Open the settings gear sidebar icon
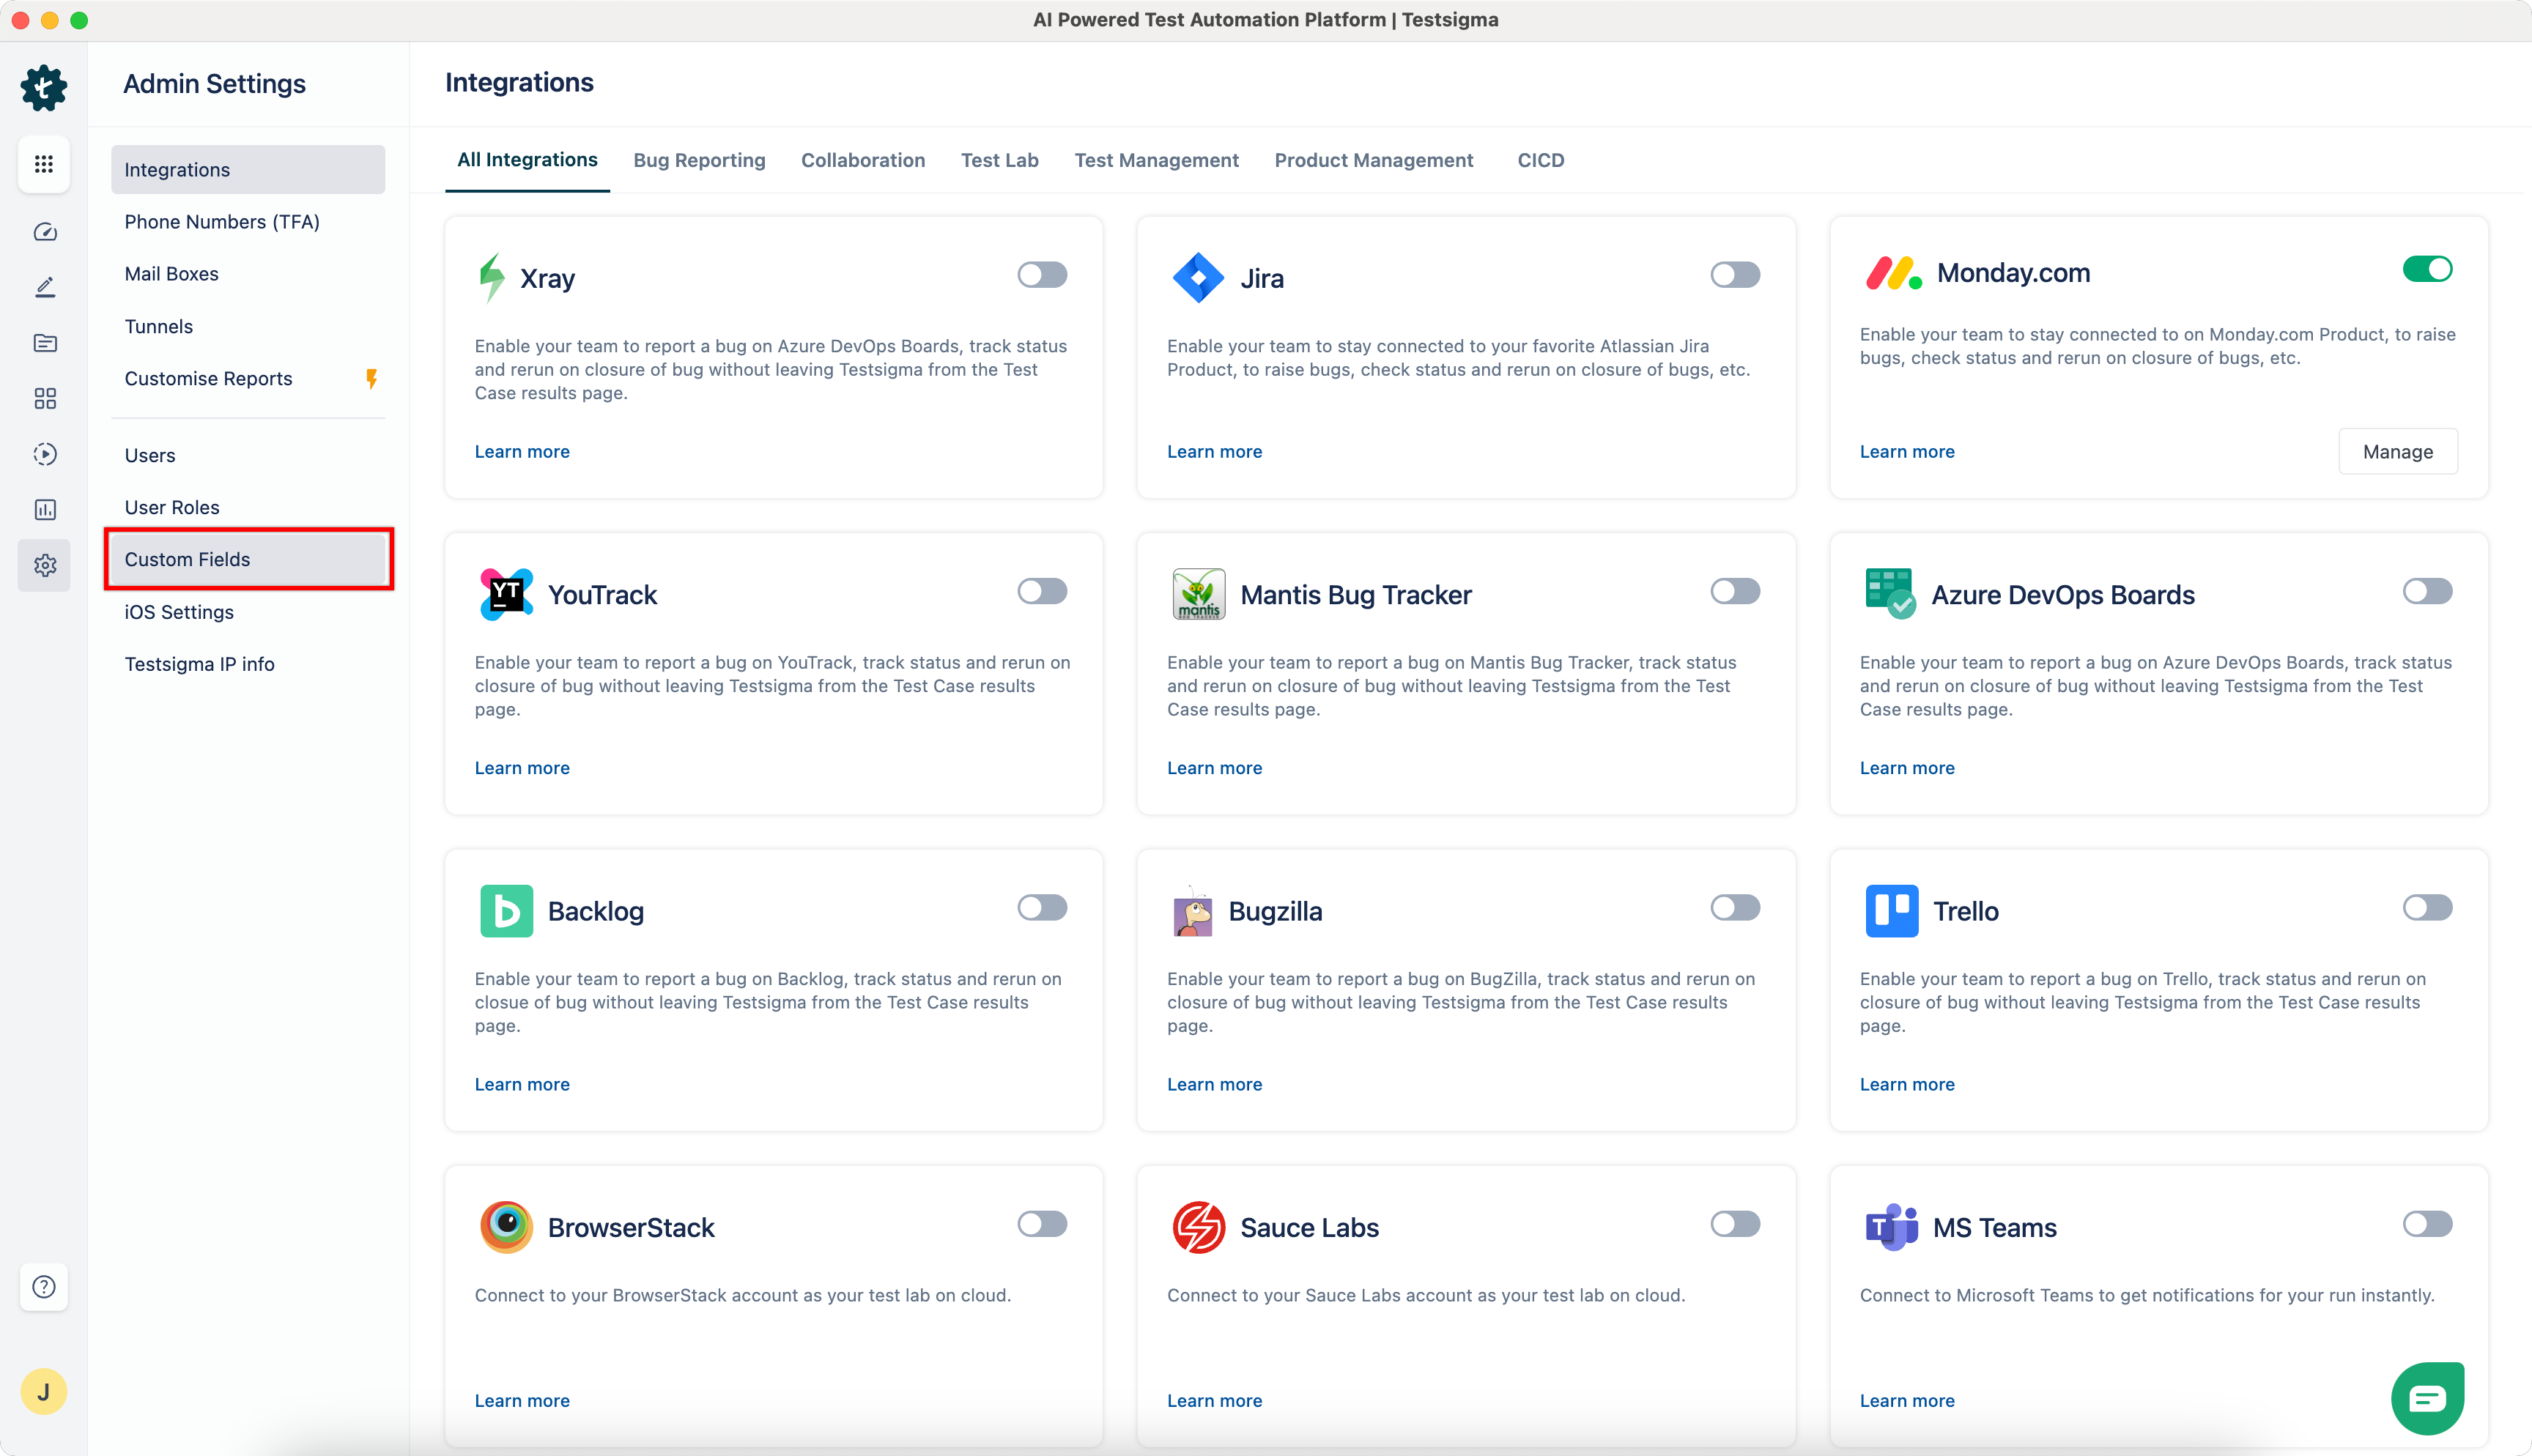The image size is (2532, 1456). tap(45, 566)
